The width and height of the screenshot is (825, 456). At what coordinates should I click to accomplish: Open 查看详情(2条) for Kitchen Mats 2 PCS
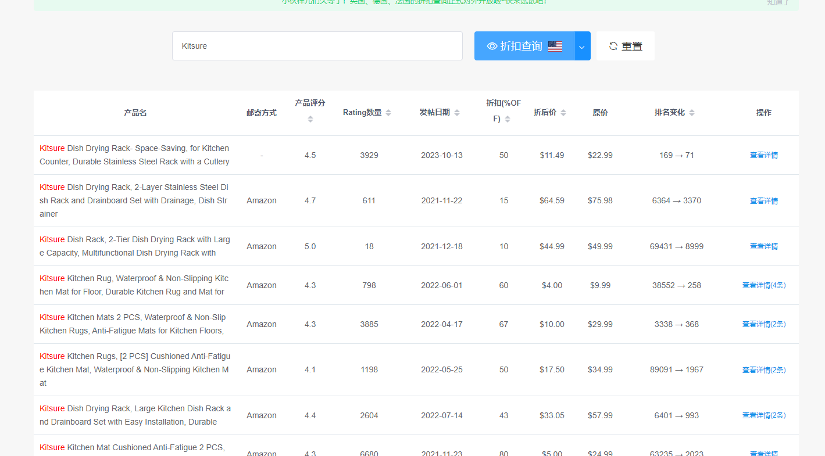(x=763, y=324)
